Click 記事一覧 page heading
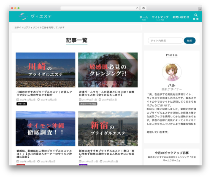The width and height of the screenshot is (211, 178). click(x=77, y=40)
